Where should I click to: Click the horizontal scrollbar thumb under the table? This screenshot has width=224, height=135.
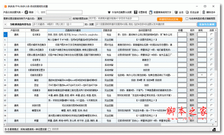(x=84, y=125)
